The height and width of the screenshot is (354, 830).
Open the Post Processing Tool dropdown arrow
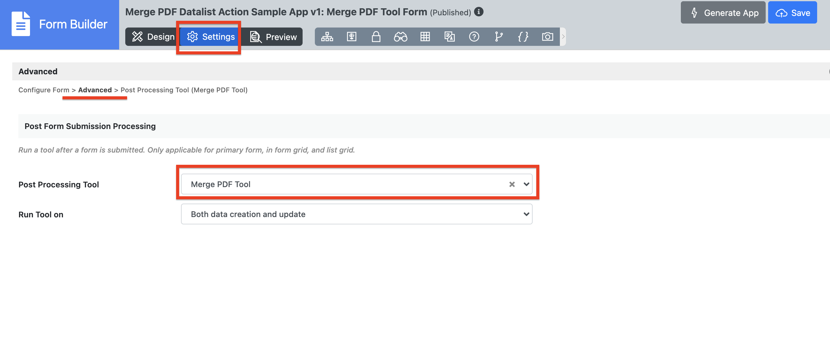pyautogui.click(x=526, y=184)
